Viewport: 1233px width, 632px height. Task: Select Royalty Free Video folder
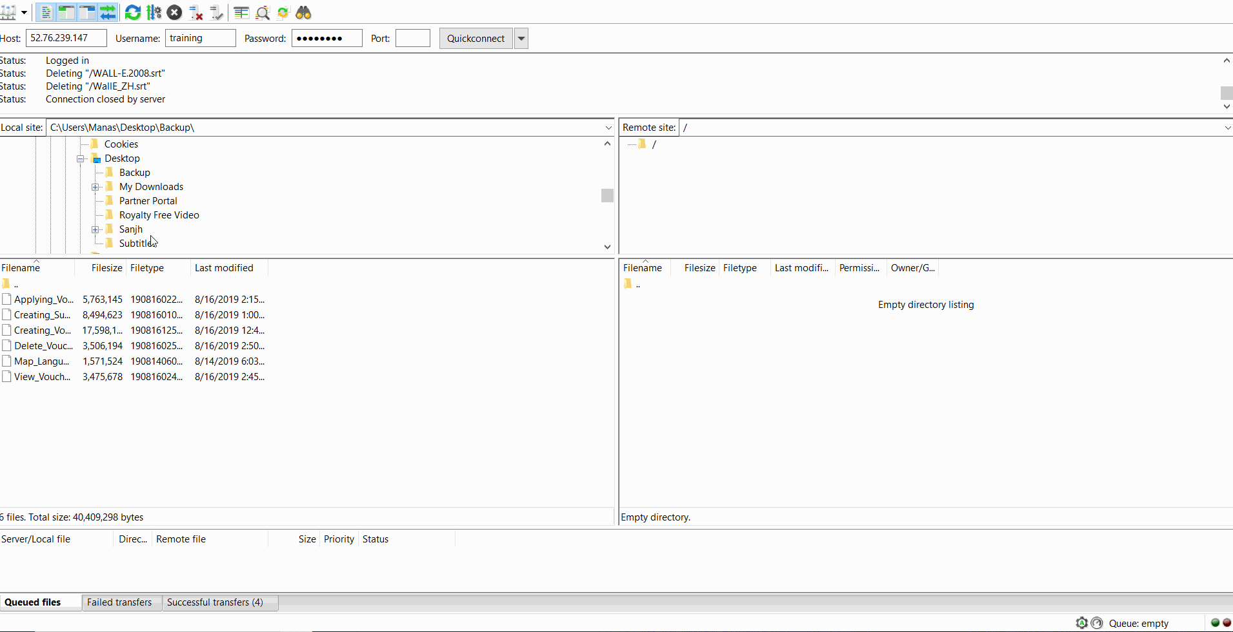[159, 215]
